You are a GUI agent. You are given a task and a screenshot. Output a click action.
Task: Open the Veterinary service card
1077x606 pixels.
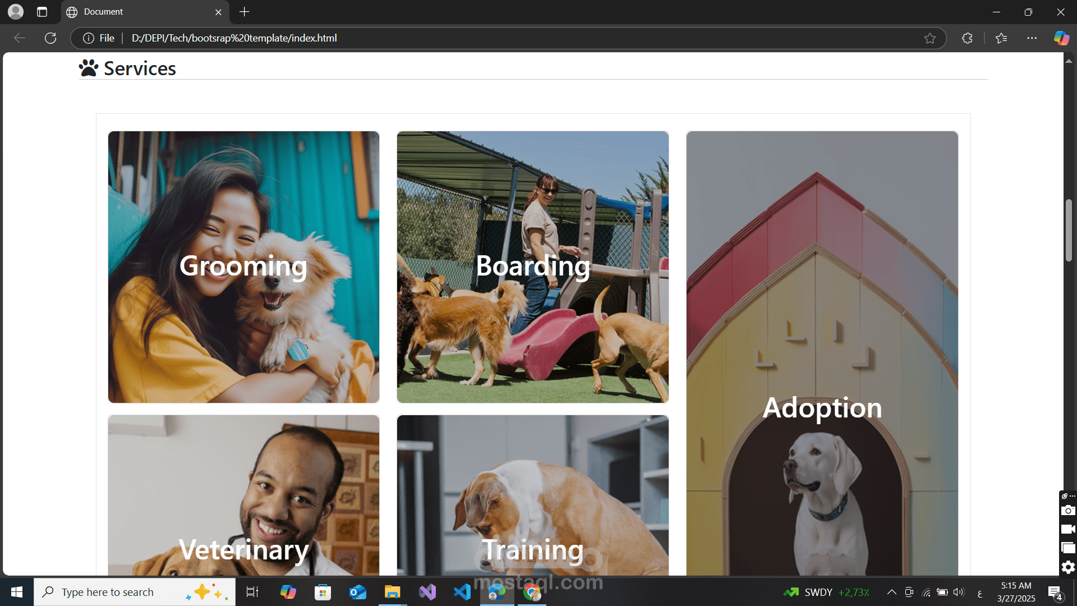point(243,495)
